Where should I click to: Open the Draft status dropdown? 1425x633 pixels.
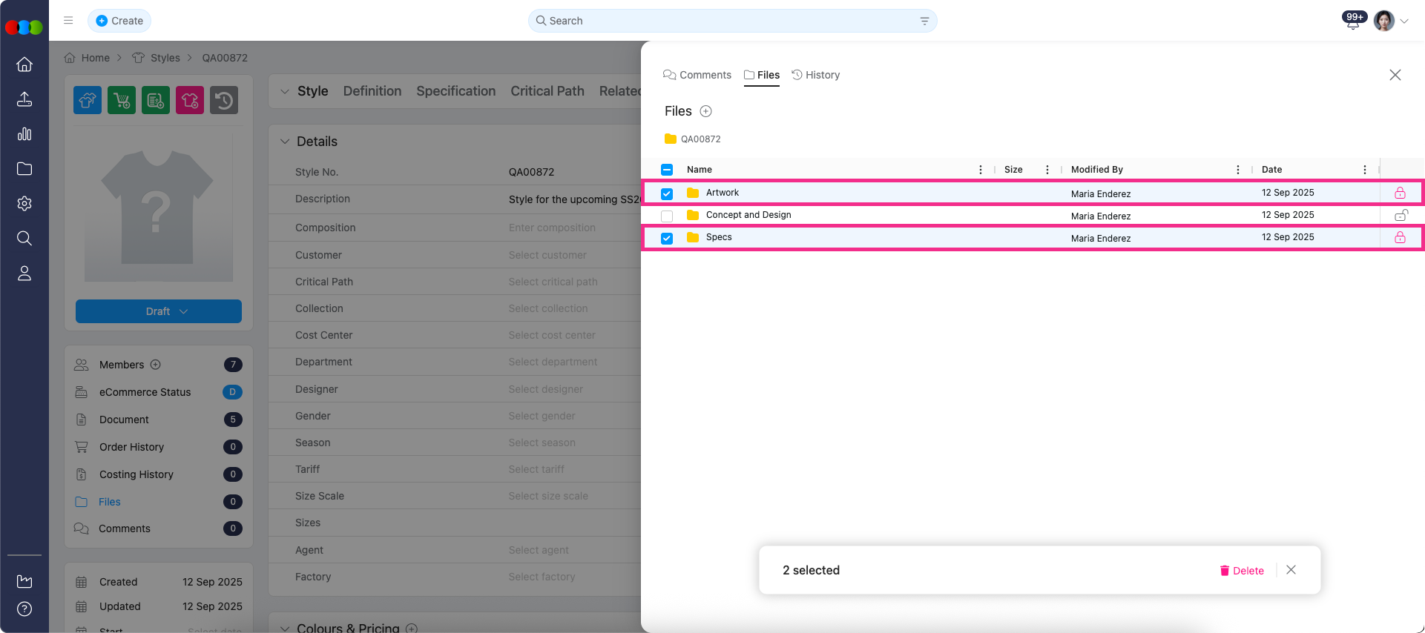click(159, 311)
